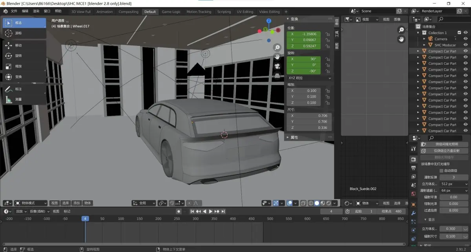Open the View Layer properties tab icon
This screenshot has width=471, height=252.
[413, 177]
